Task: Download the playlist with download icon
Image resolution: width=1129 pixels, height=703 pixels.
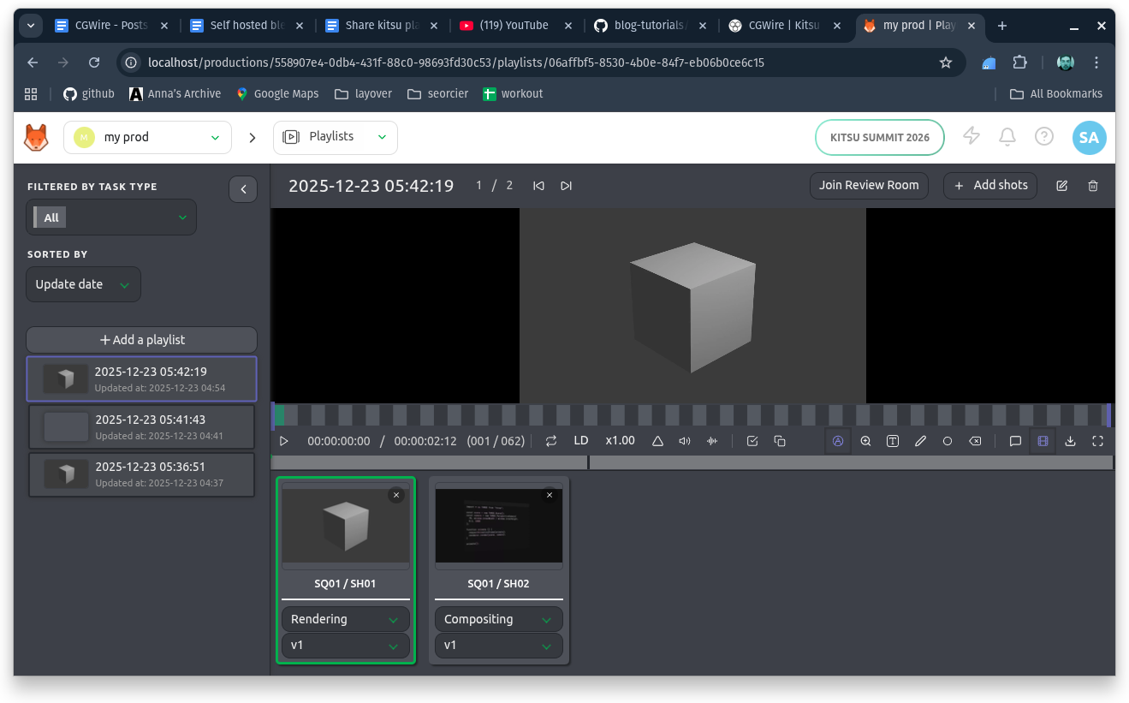Action: [1070, 441]
